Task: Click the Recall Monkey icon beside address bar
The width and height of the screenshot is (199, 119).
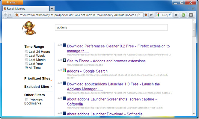Action: click(146, 15)
